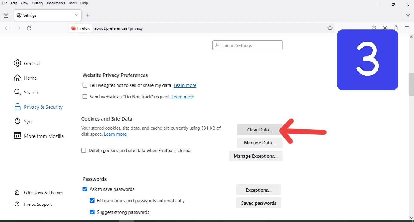The height and width of the screenshot is (222, 414).
Task: Open the Pocket save icon
Action: pos(374,28)
